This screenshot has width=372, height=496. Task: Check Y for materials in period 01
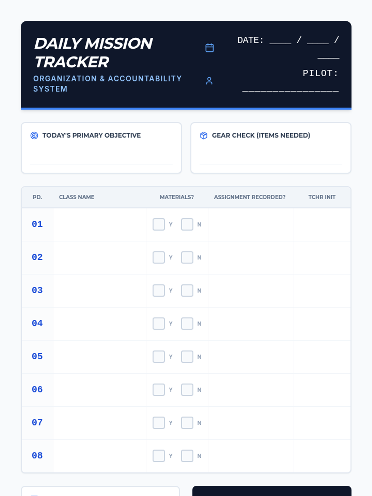pos(159,224)
